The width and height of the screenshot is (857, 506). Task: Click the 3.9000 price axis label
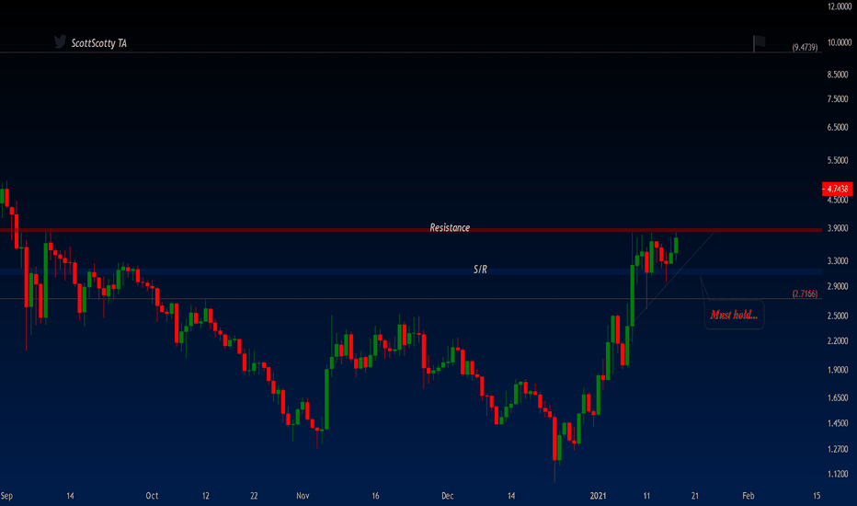(838, 228)
